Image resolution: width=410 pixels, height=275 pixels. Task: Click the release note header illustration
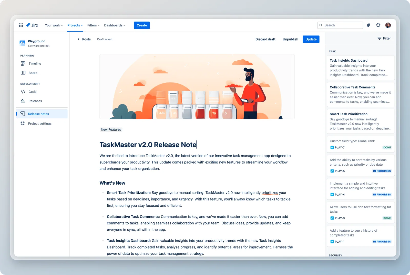tap(197, 87)
